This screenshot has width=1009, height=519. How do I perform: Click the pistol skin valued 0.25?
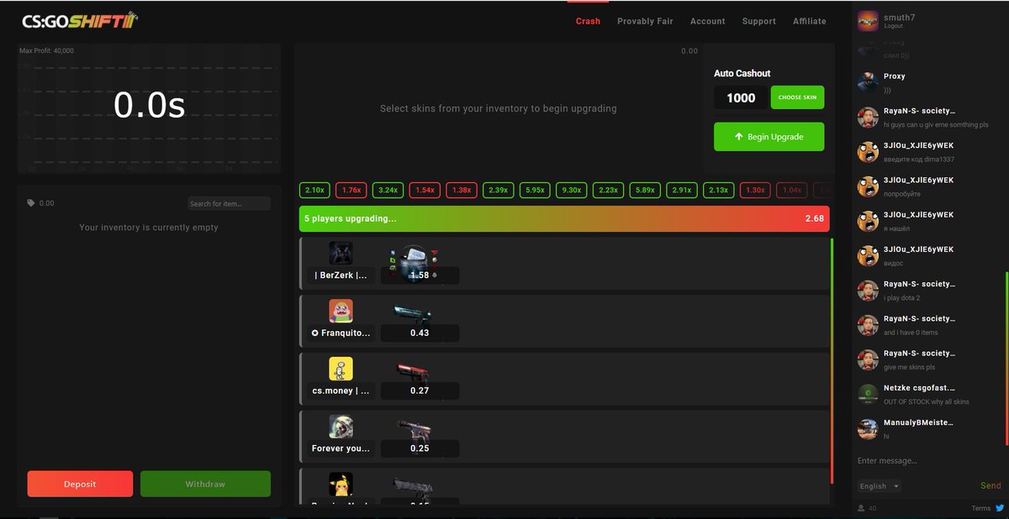[x=414, y=429]
